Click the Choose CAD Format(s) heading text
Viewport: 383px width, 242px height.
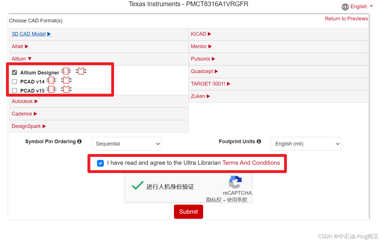click(x=36, y=21)
